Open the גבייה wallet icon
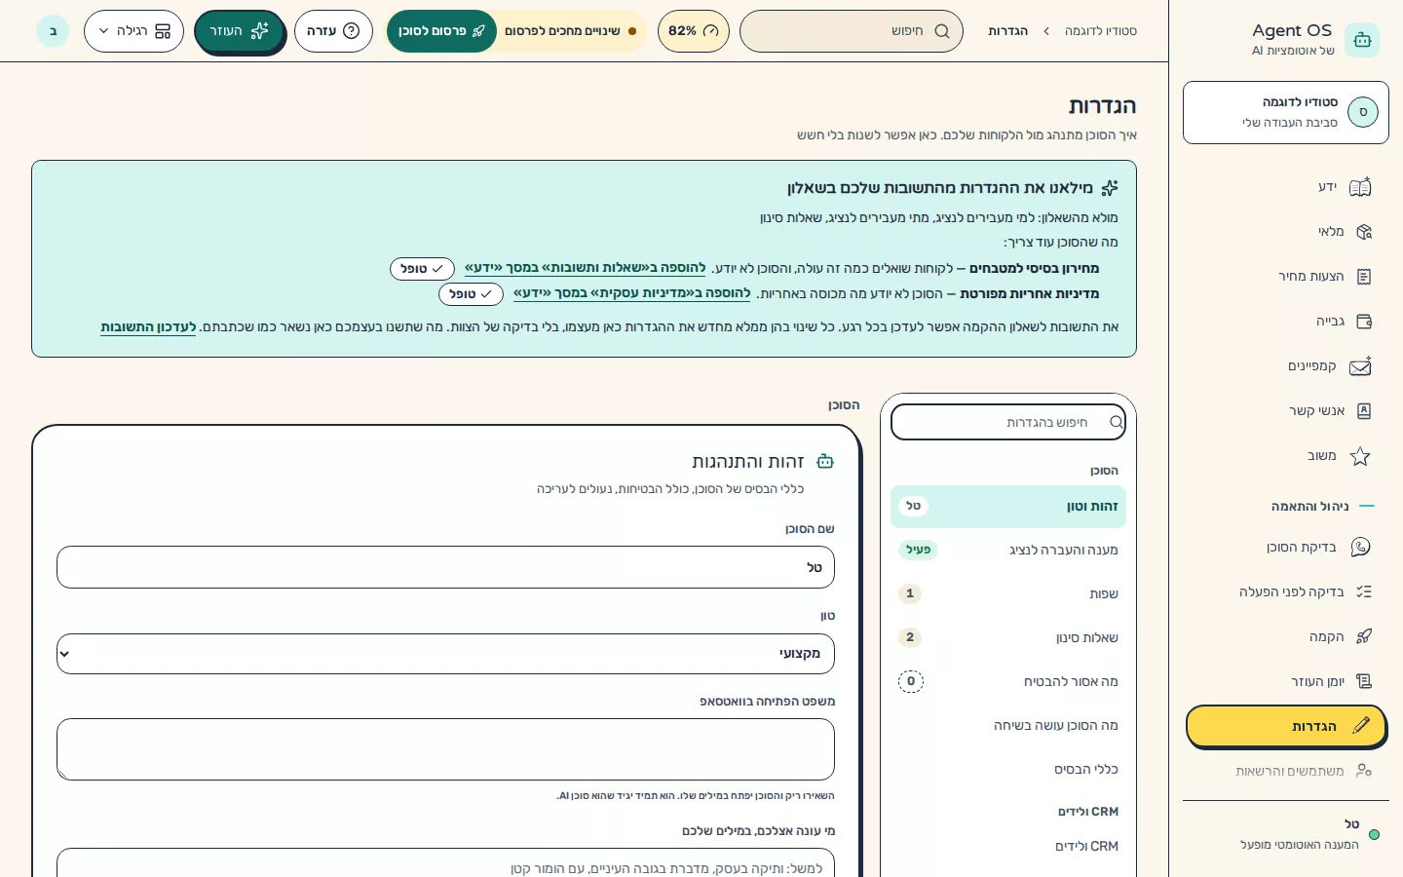 [x=1364, y=322]
